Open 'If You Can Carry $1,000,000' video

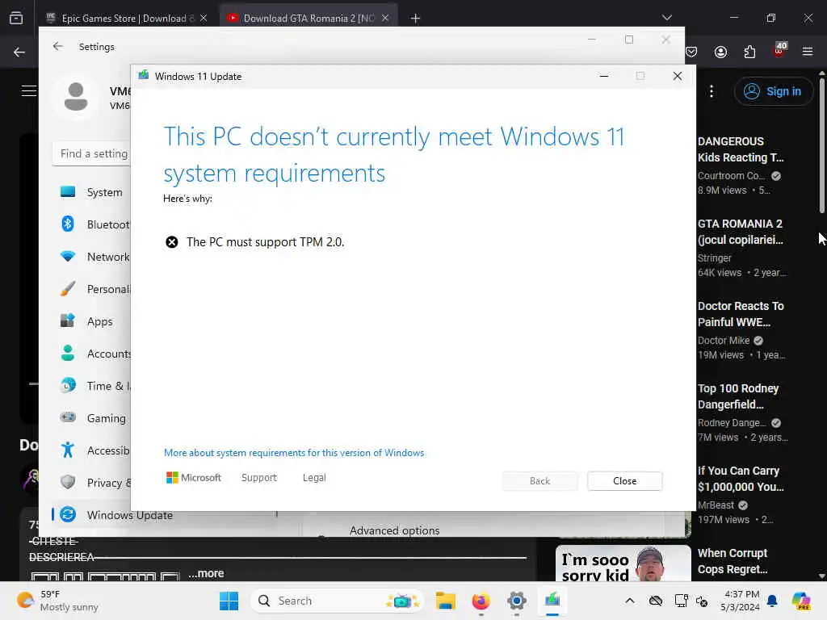pos(741,478)
